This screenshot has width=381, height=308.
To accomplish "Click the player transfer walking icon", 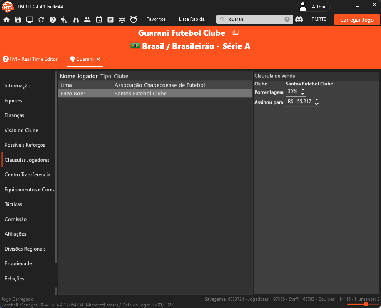I will [x=64, y=20].
